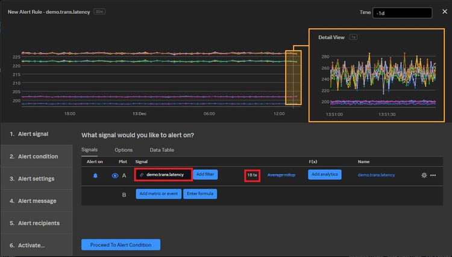Click Add metric or event for plot B
Image resolution: width=452 pixels, height=257 pixels.
(159, 194)
